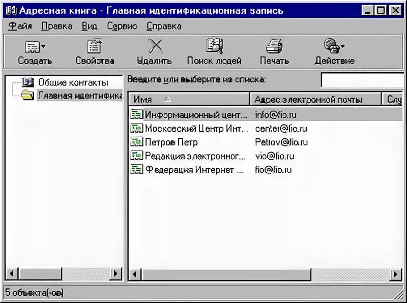Click the contact list horizontal scrollbar thumb

coord(226,274)
